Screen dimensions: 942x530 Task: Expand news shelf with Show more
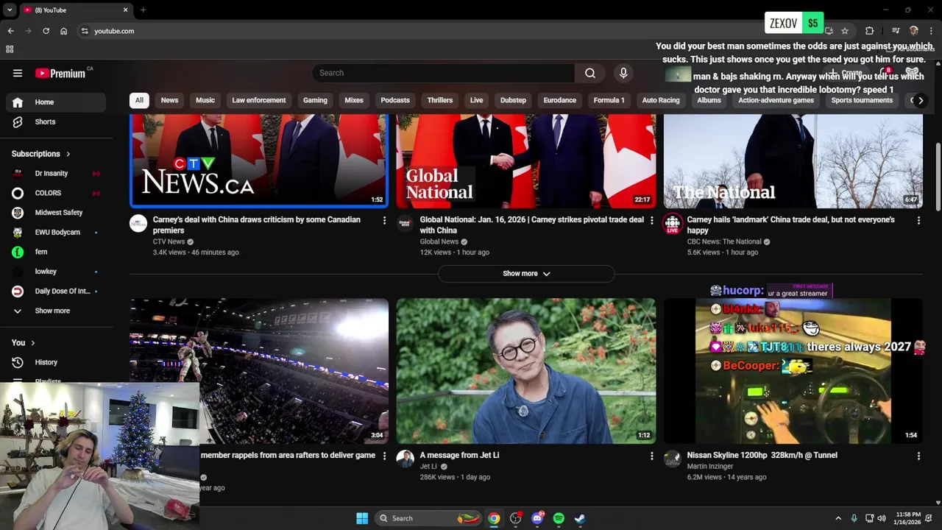point(526,274)
